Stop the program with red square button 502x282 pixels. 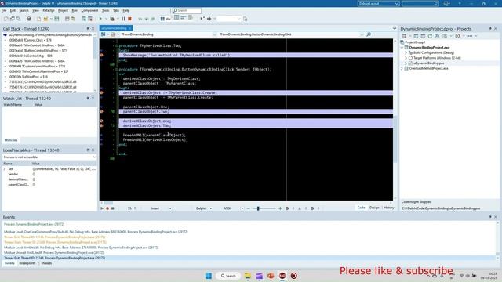pyautogui.click(x=129, y=19)
